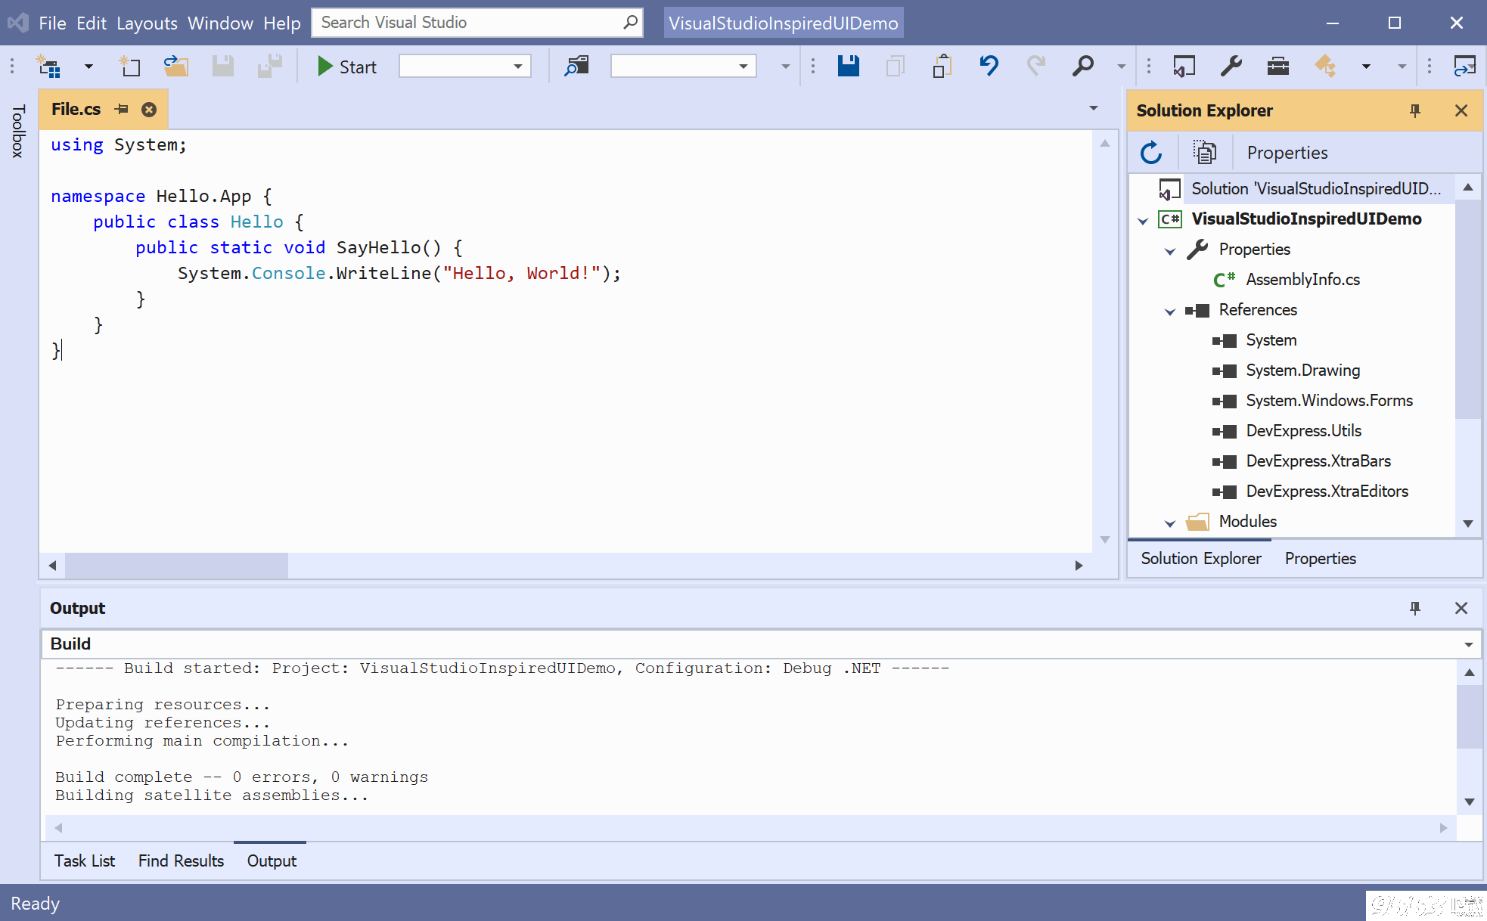Image resolution: width=1487 pixels, height=921 pixels.
Task: Collapse the Modules folder node
Action: point(1170,523)
